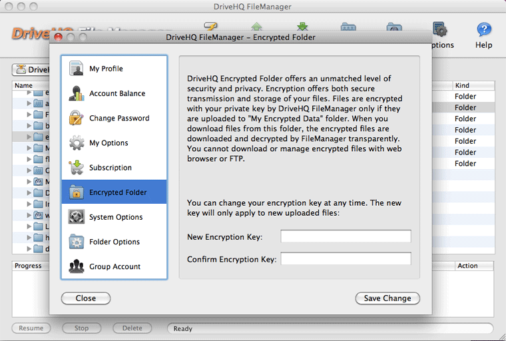Open the Subscription shopping cart icon
Screen dimensions: 506x341
click(76, 167)
